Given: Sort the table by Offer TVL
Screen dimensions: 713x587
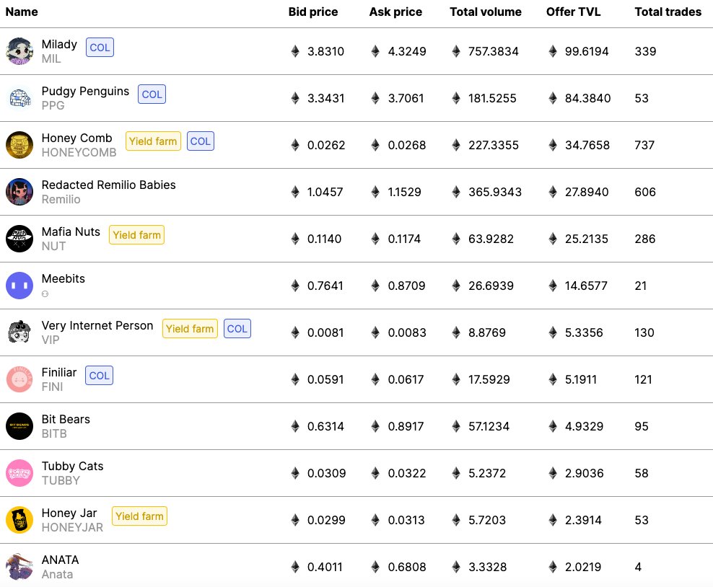Looking at the screenshot, I should [x=573, y=12].
